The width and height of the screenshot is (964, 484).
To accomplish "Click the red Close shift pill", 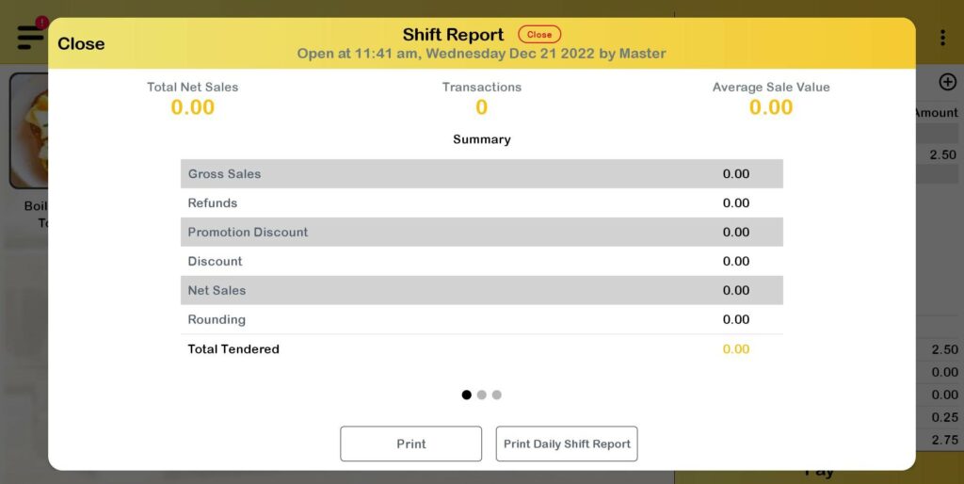I will (539, 35).
